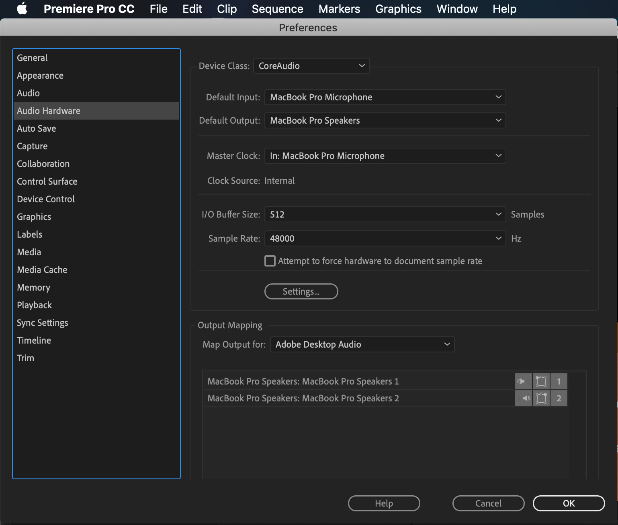Open the Sample Rate dropdown
Screen dimensions: 618x525
coord(385,238)
